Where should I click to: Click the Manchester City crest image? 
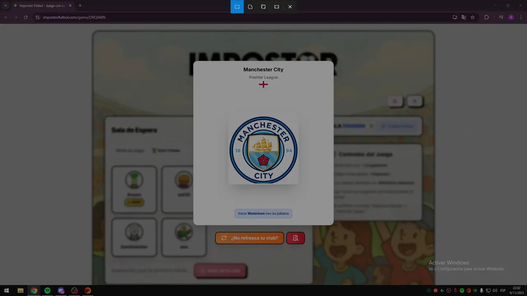point(263,150)
